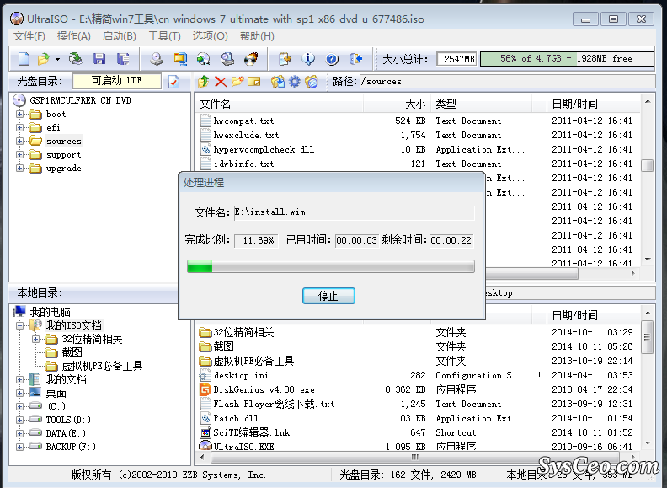Open an ISO file via the folder icon
The height and width of the screenshot is (488, 667).
pyautogui.click(x=44, y=59)
